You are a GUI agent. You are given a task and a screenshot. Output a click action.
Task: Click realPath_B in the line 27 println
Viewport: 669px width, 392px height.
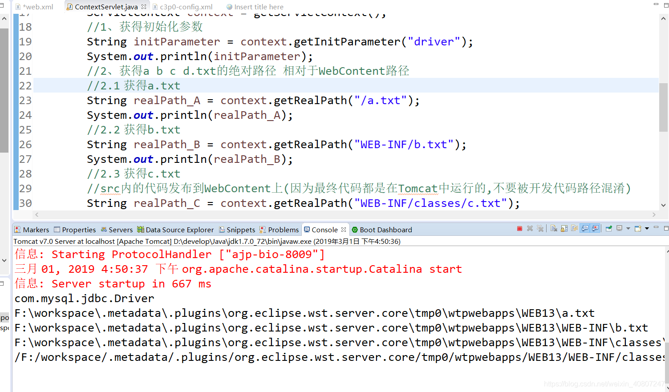point(247,159)
